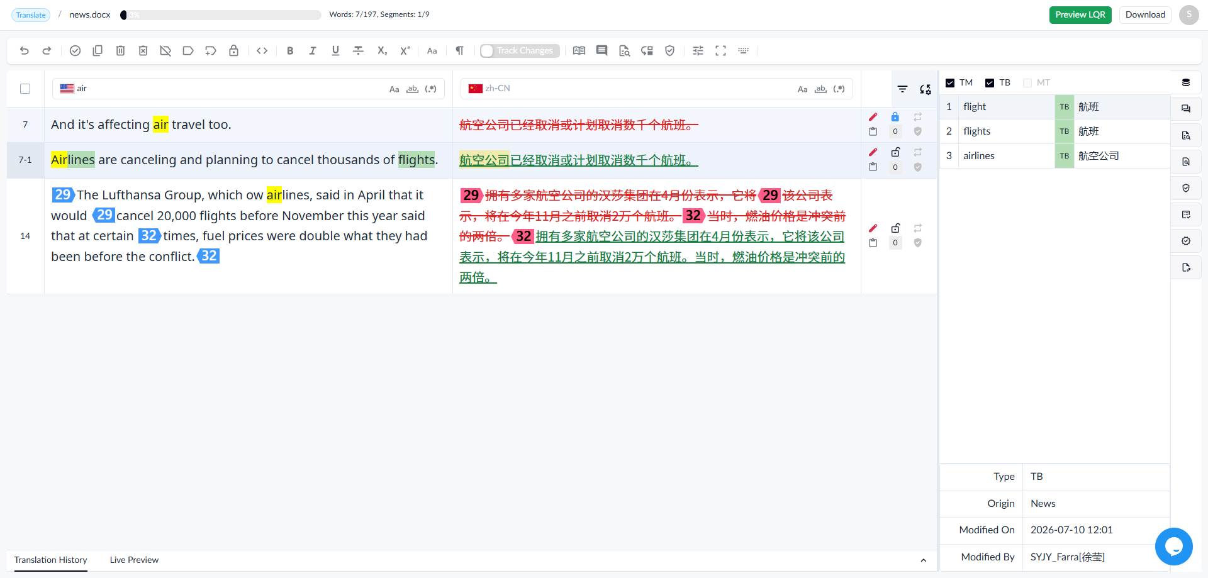Click the undo arrow icon
The width and height of the screenshot is (1208, 578).
(x=25, y=51)
